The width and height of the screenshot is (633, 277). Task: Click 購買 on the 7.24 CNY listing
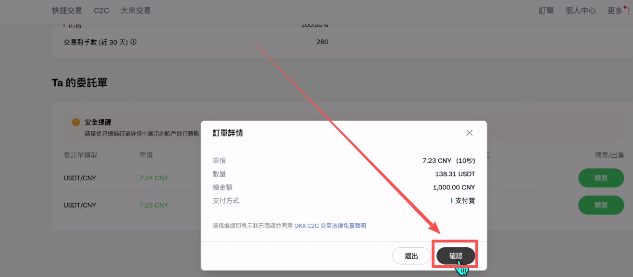601,177
